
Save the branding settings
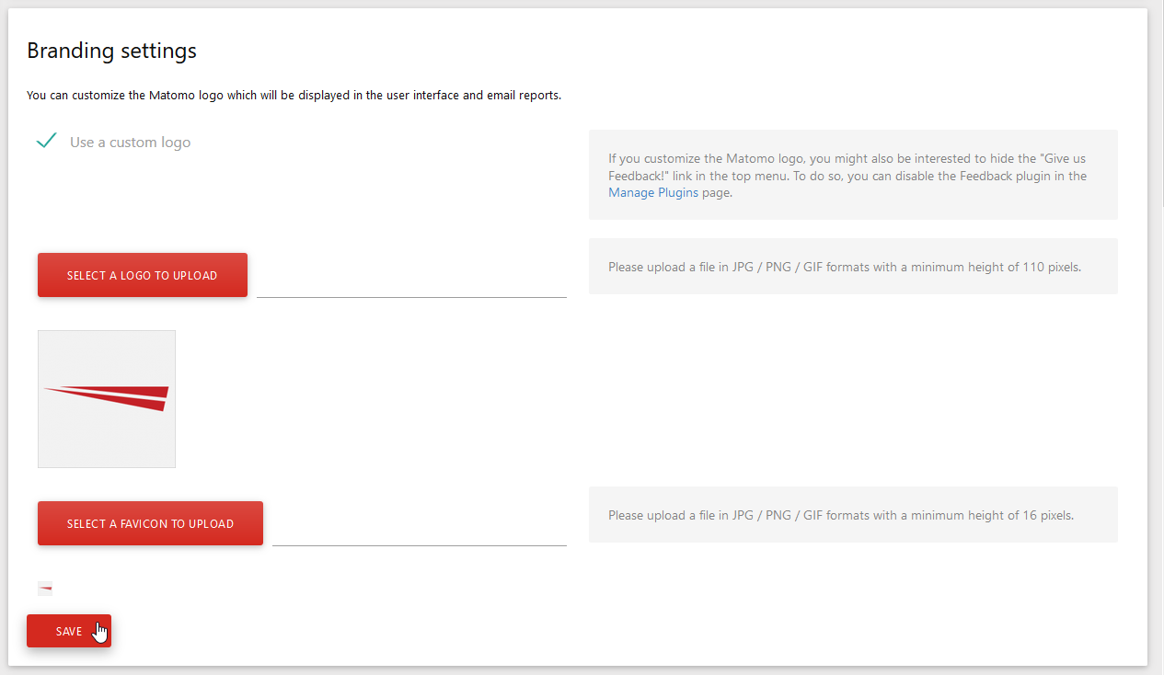click(69, 631)
